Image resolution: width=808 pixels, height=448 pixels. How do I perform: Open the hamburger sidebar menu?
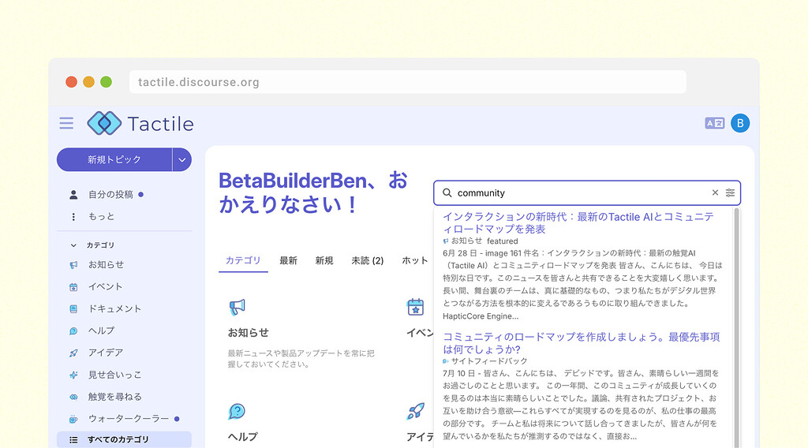(x=66, y=123)
